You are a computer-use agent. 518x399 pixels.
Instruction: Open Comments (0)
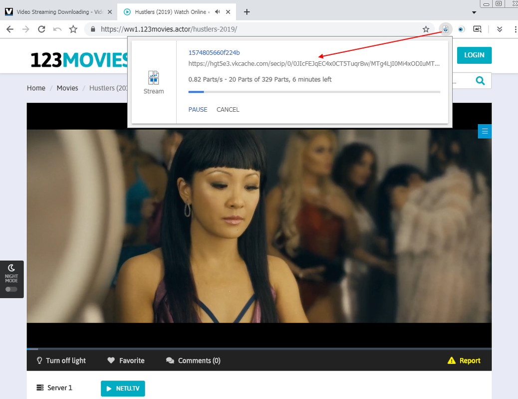tap(193, 361)
